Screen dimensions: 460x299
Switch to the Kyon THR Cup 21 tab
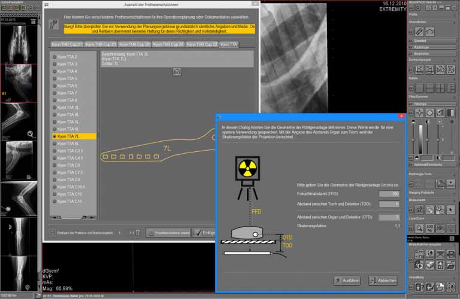[65, 44]
